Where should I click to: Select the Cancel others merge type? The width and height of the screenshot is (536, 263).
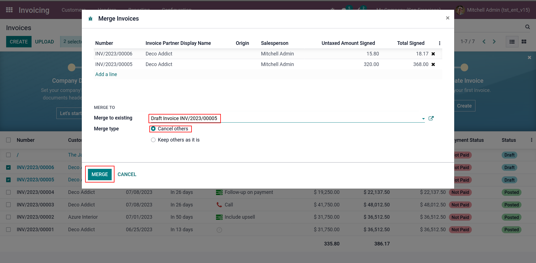[153, 129]
